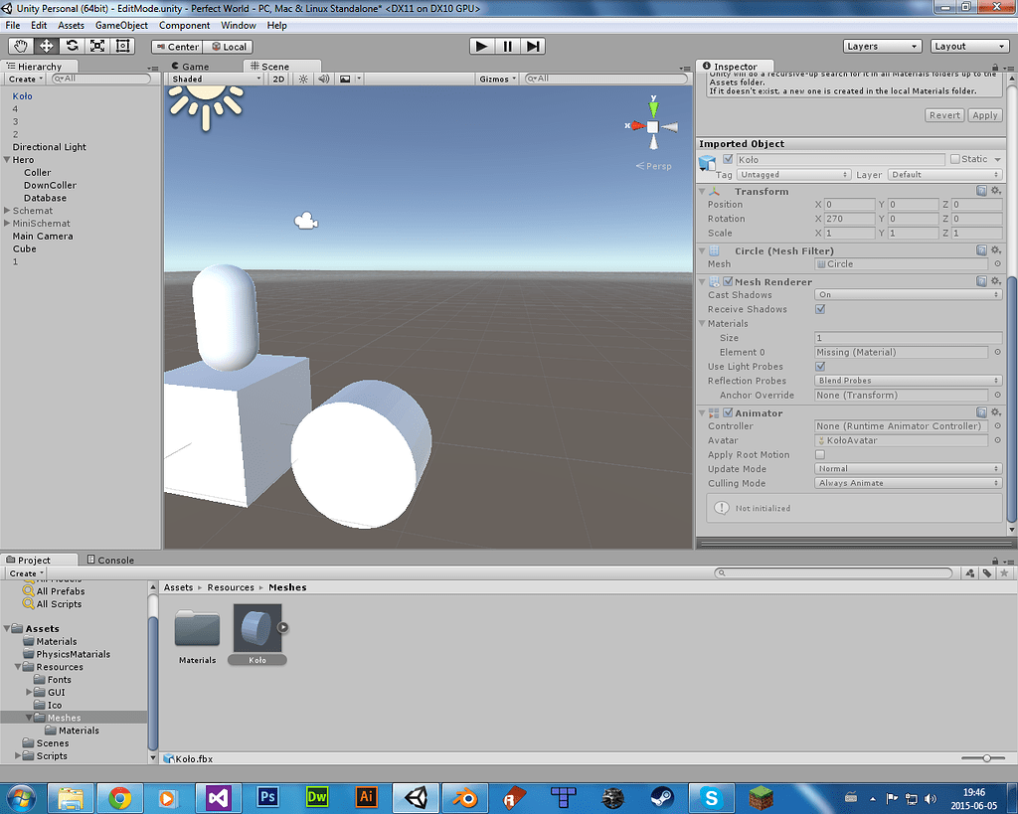Select the Hand tool in toolbar
Image resolution: width=1018 pixels, height=814 pixels.
click(x=20, y=46)
